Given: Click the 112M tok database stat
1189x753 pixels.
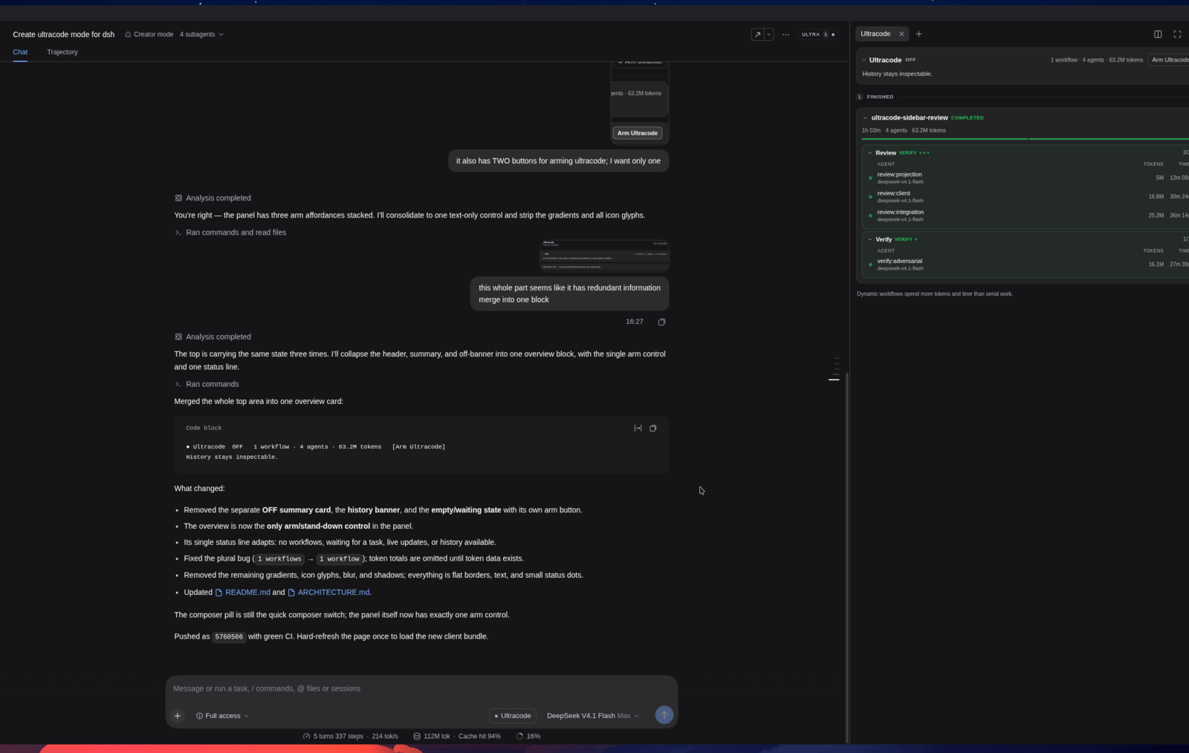Looking at the screenshot, I should tap(432, 737).
